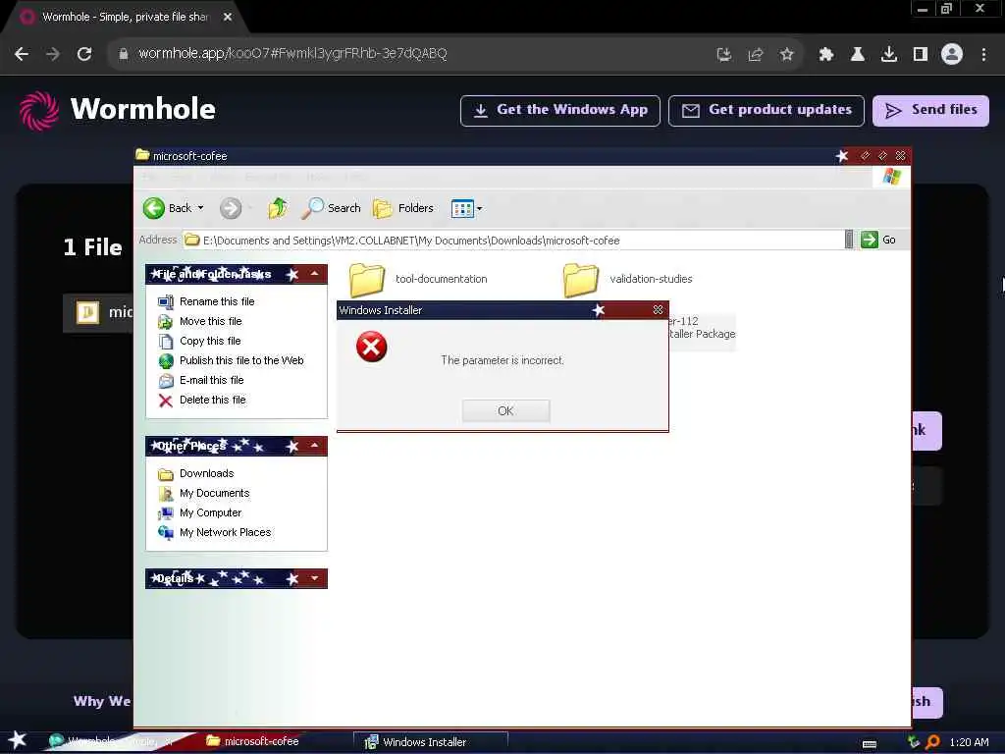The image size is (1005, 754).
Task: Collapse the Other Places panel
Action: (315, 446)
